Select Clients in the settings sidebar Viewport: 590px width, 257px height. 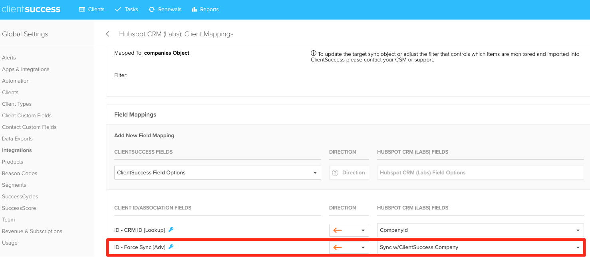coord(10,92)
